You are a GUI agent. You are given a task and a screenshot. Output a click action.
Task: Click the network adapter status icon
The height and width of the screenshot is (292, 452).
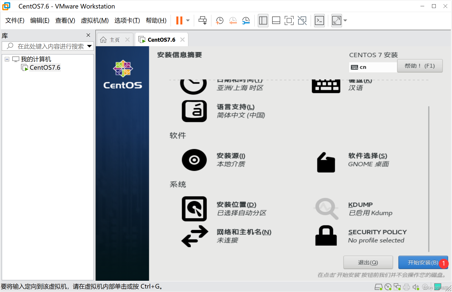coord(397,287)
